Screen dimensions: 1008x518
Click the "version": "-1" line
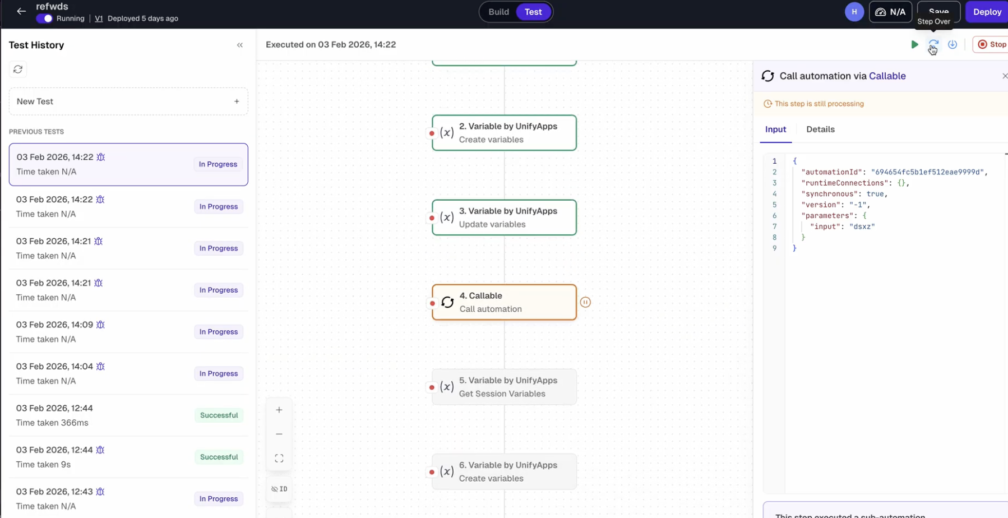pos(835,205)
